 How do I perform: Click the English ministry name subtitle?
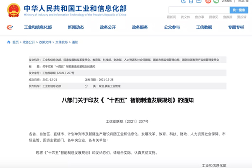click(75, 15)
